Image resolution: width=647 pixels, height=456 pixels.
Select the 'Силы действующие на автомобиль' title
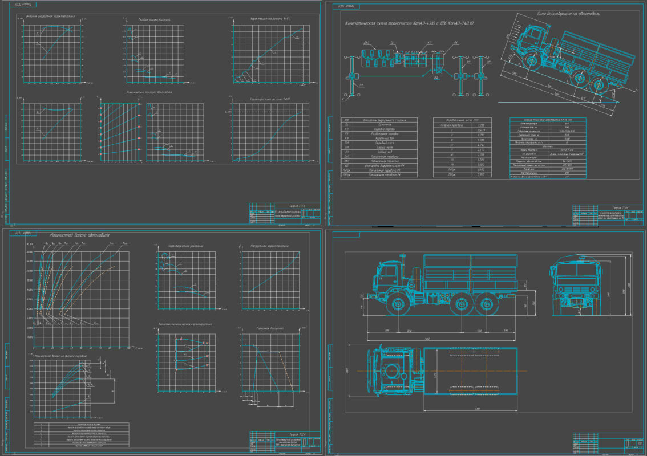click(568, 14)
